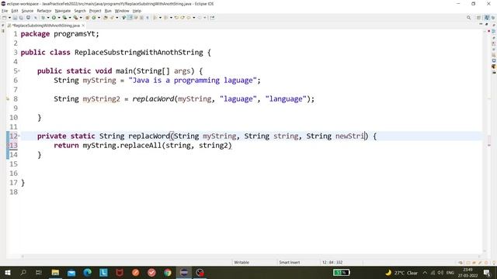Screen dimensions: 497x279
Task: Expand the New wizard dropdown arrow
Action: (x=9, y=18)
